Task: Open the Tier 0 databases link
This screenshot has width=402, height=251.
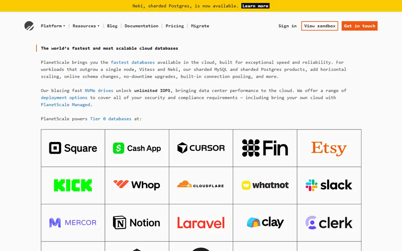Action: 111,119
